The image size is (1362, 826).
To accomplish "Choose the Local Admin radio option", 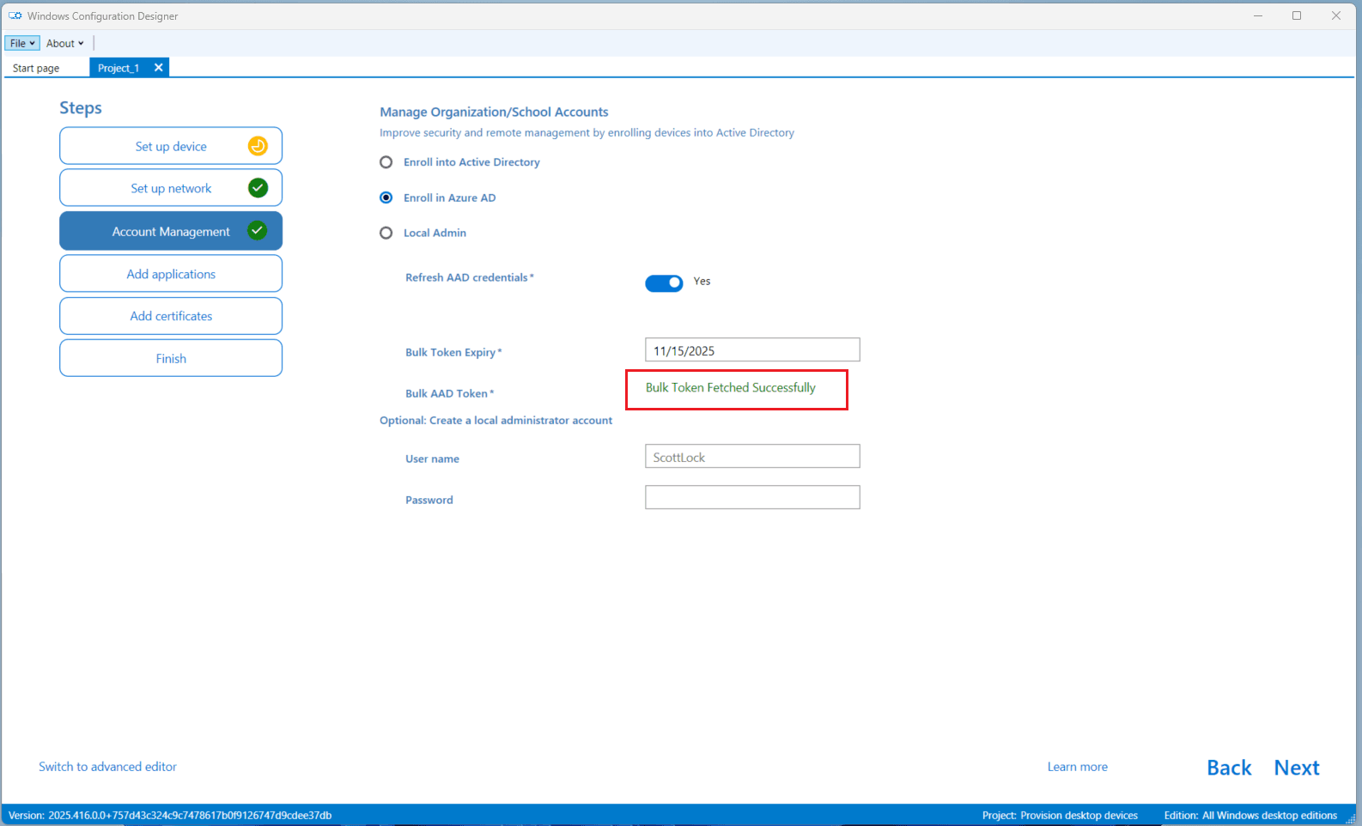I will 386,233.
